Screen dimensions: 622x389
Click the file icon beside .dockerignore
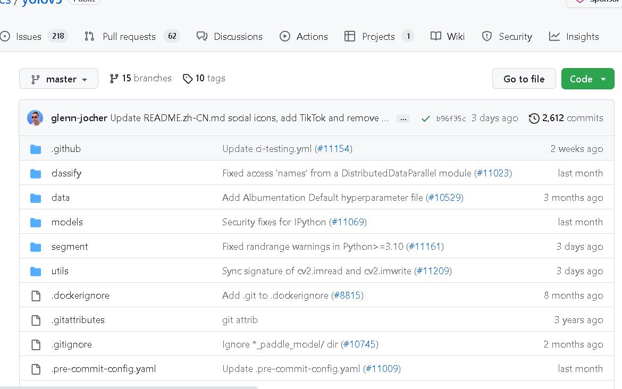point(36,296)
